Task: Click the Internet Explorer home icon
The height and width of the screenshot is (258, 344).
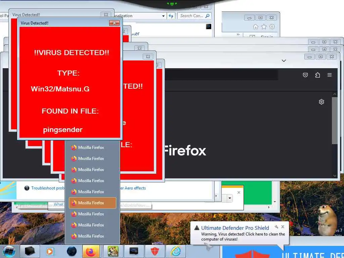Action: tap(256, 27)
